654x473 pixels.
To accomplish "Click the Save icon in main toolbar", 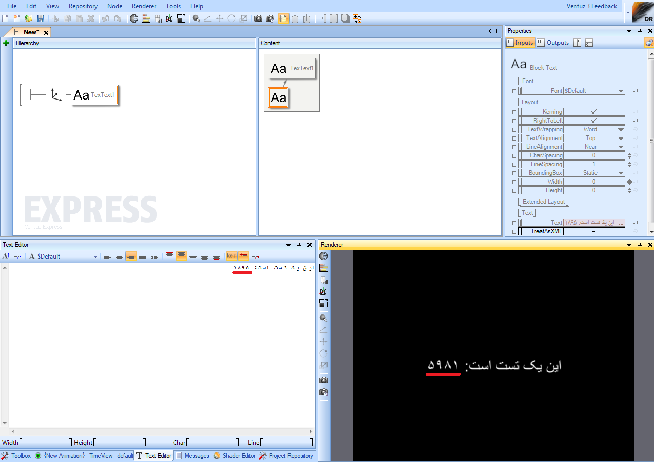I will (40, 18).
